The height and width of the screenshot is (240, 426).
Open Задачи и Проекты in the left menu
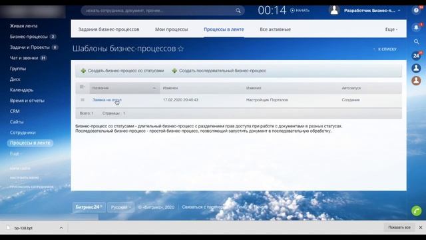(x=29, y=47)
